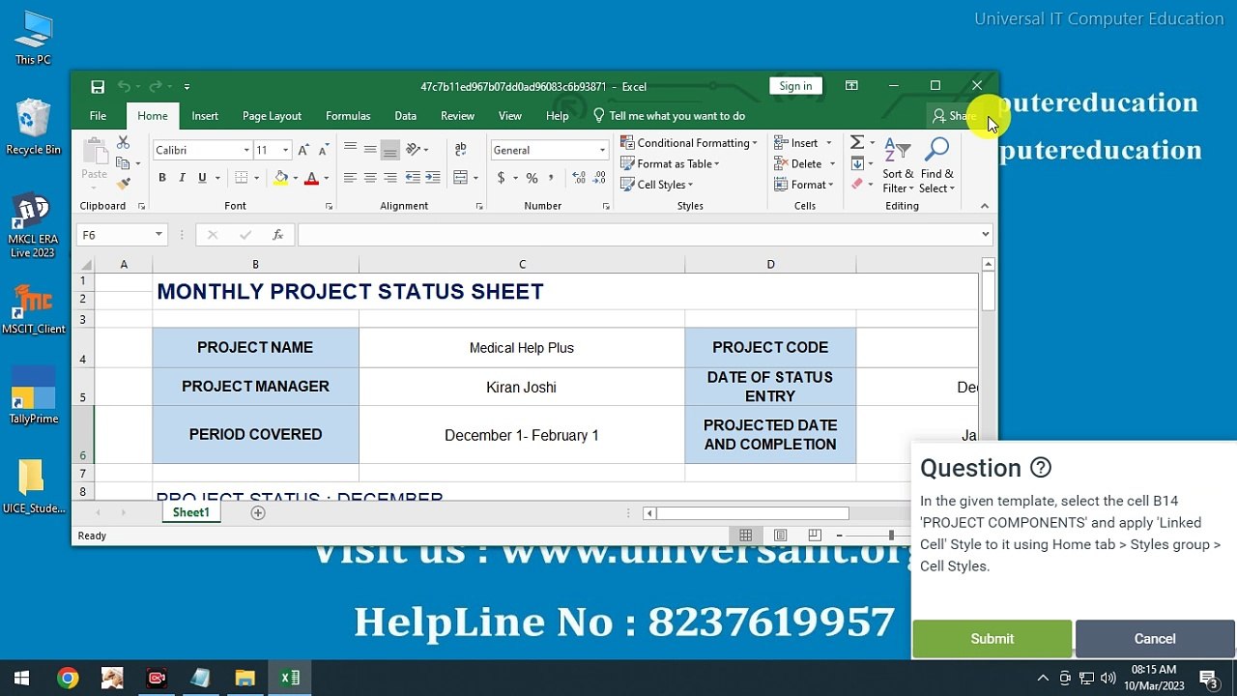Viewport: 1237px width, 696px height.
Task: Switch to Page Layout view in status bar
Action: [780, 536]
